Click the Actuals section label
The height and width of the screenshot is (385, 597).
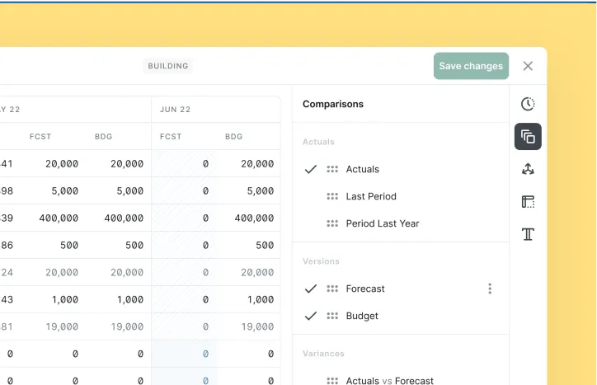318,142
